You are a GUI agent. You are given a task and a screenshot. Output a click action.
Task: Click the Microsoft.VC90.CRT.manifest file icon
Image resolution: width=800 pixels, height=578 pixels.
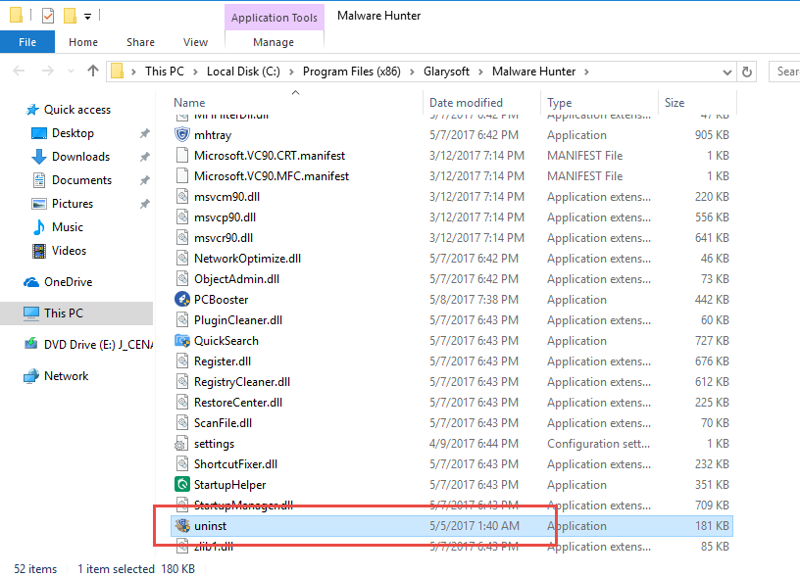182,155
